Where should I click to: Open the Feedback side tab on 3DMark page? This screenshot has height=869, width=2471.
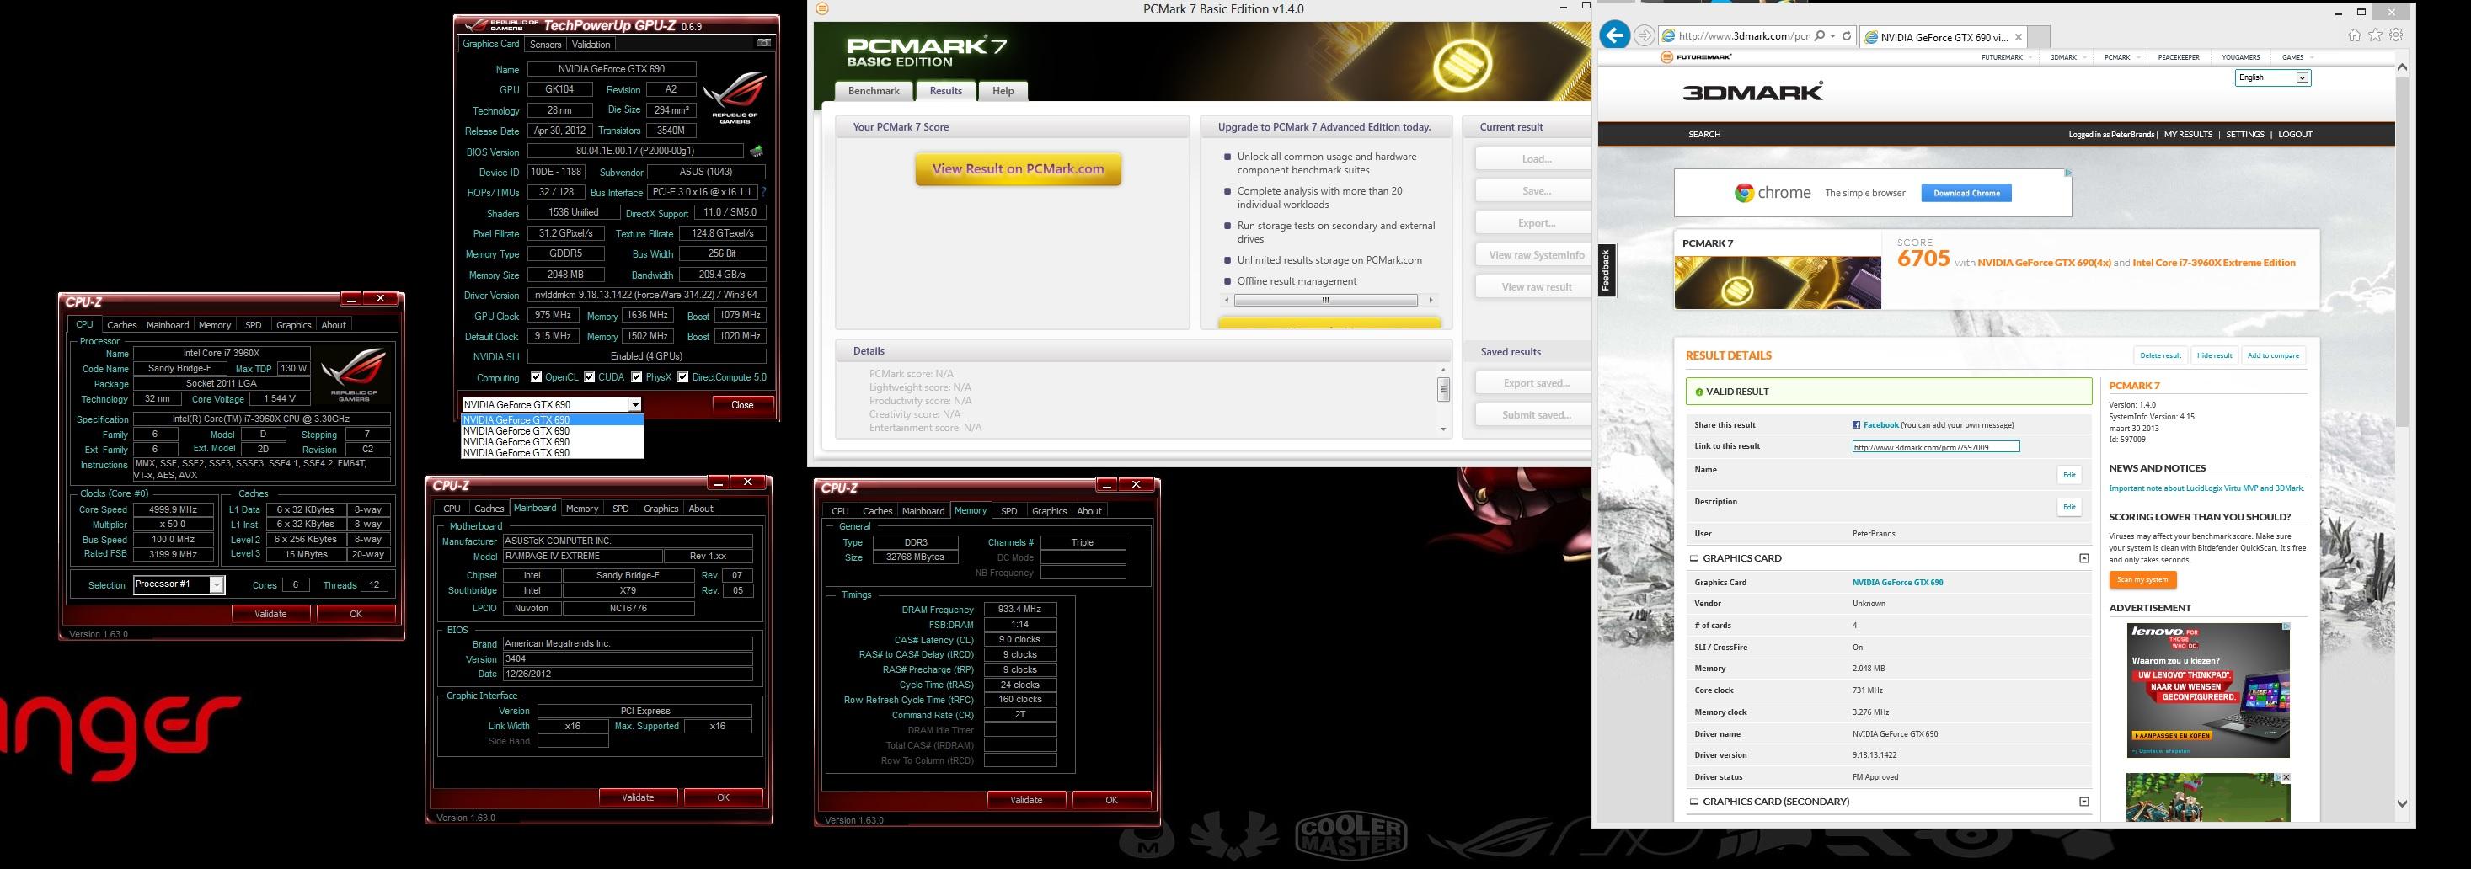[1606, 270]
